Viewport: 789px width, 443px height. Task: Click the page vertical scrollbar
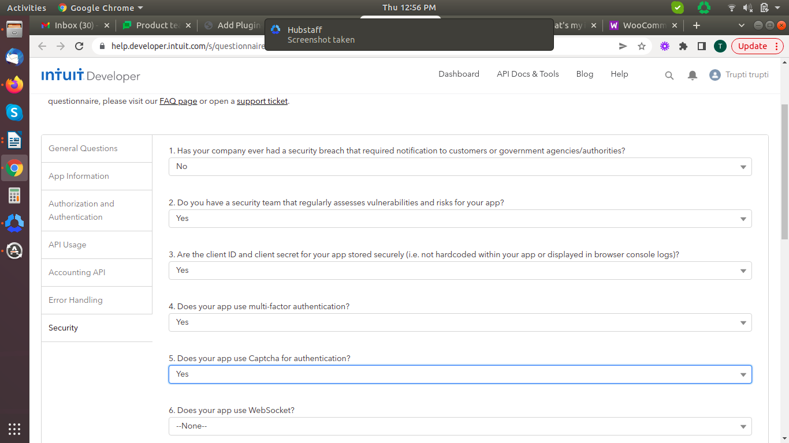[x=784, y=173]
